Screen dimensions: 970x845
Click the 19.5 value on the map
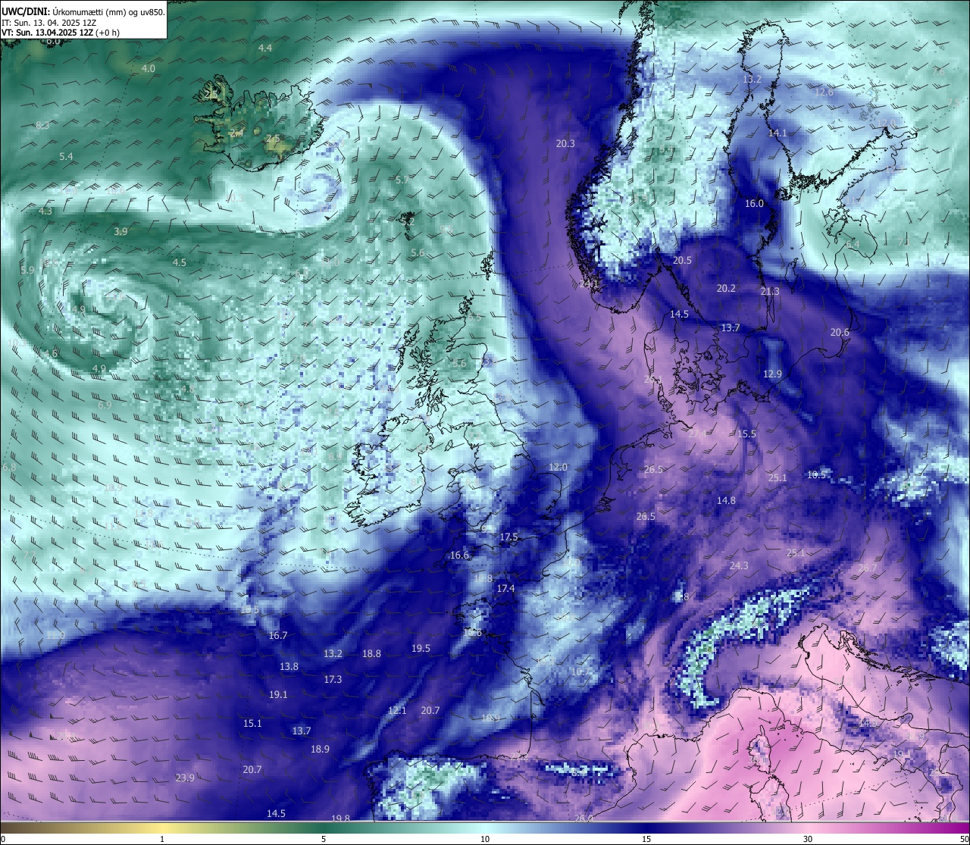click(421, 648)
